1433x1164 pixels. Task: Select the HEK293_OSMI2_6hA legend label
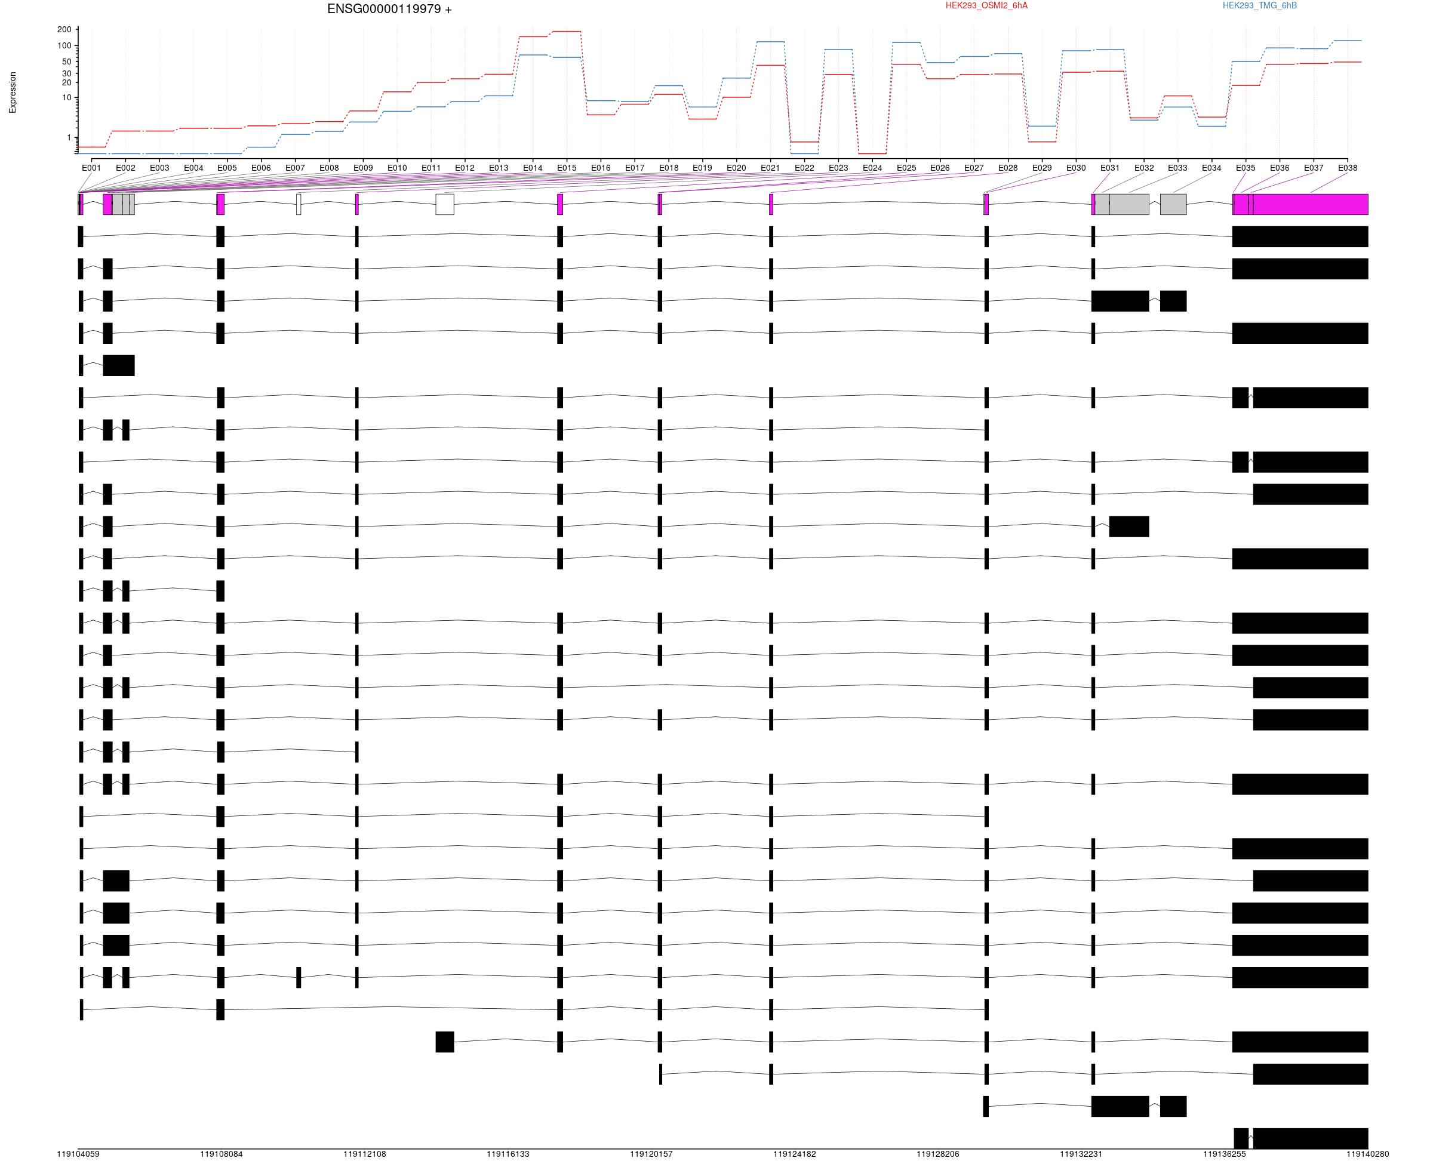point(986,6)
